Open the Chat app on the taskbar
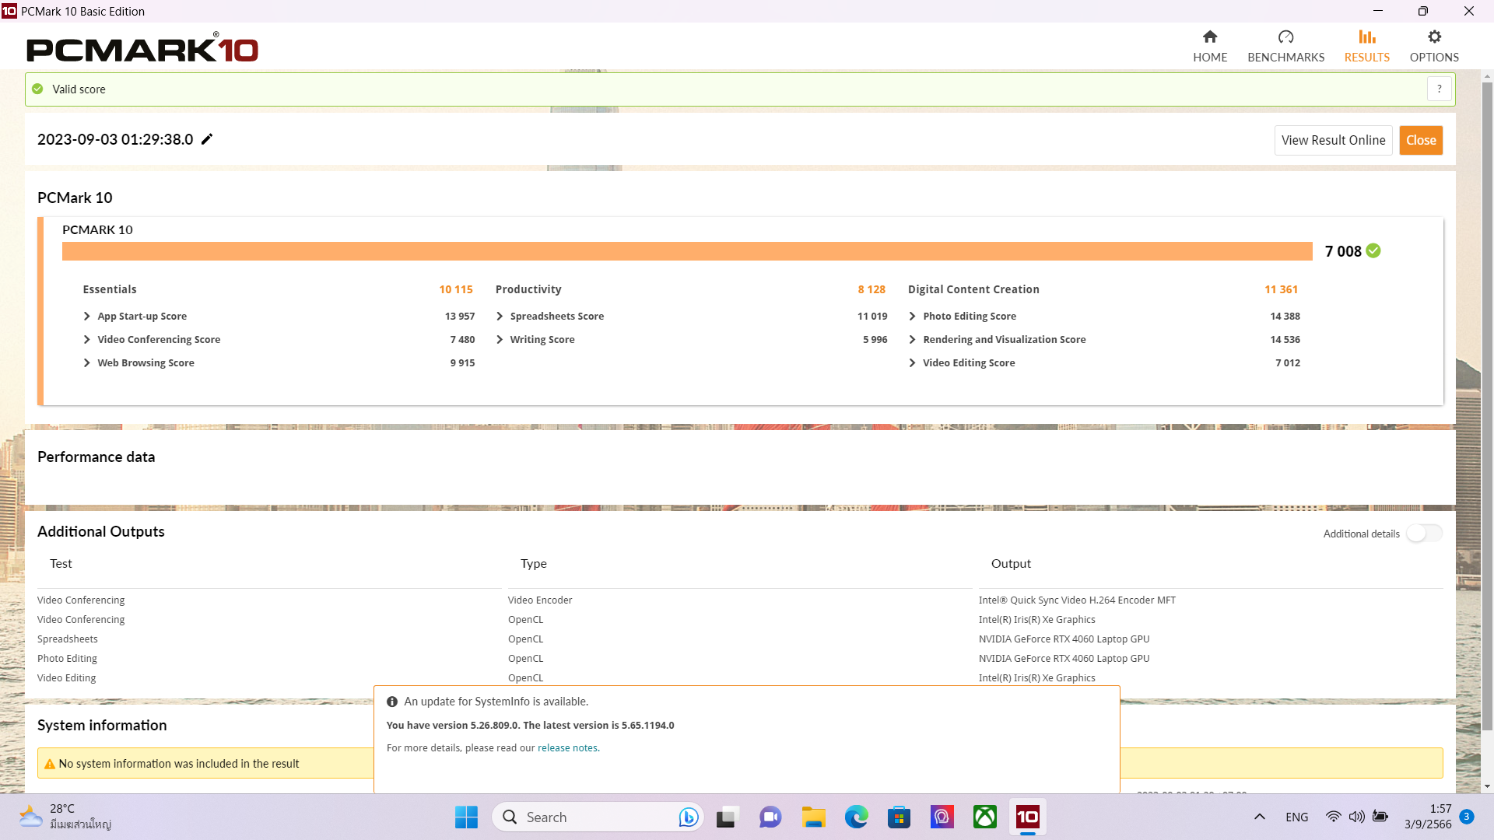The width and height of the screenshot is (1494, 840). click(x=770, y=817)
